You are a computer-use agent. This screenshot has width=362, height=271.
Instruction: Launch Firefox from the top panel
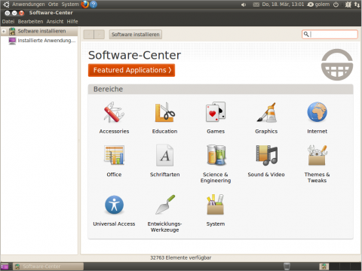(x=85, y=5)
